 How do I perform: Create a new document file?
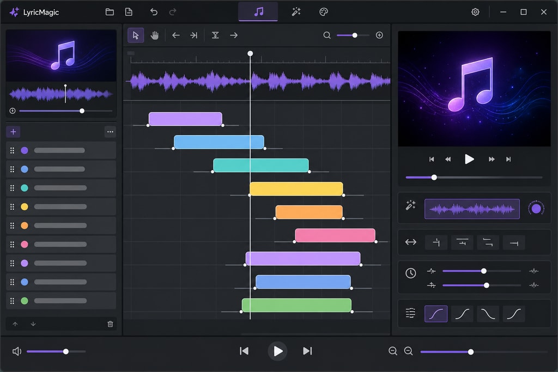click(x=129, y=12)
